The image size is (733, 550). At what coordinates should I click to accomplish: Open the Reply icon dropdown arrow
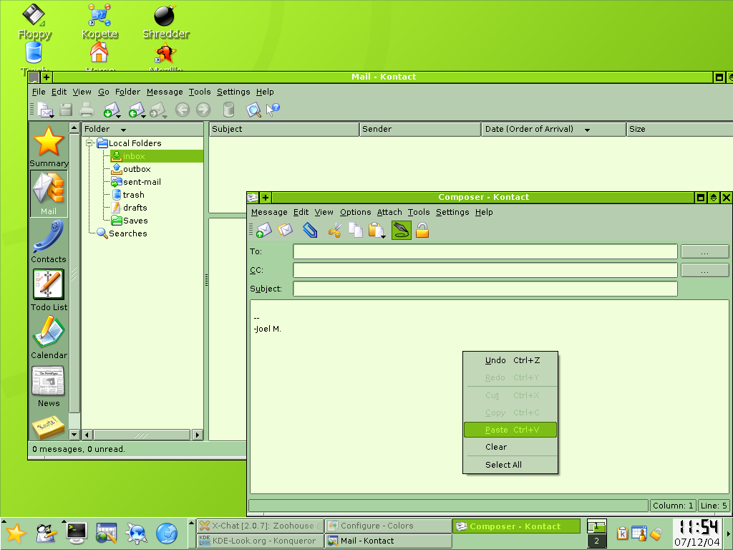pyautogui.click(x=143, y=115)
